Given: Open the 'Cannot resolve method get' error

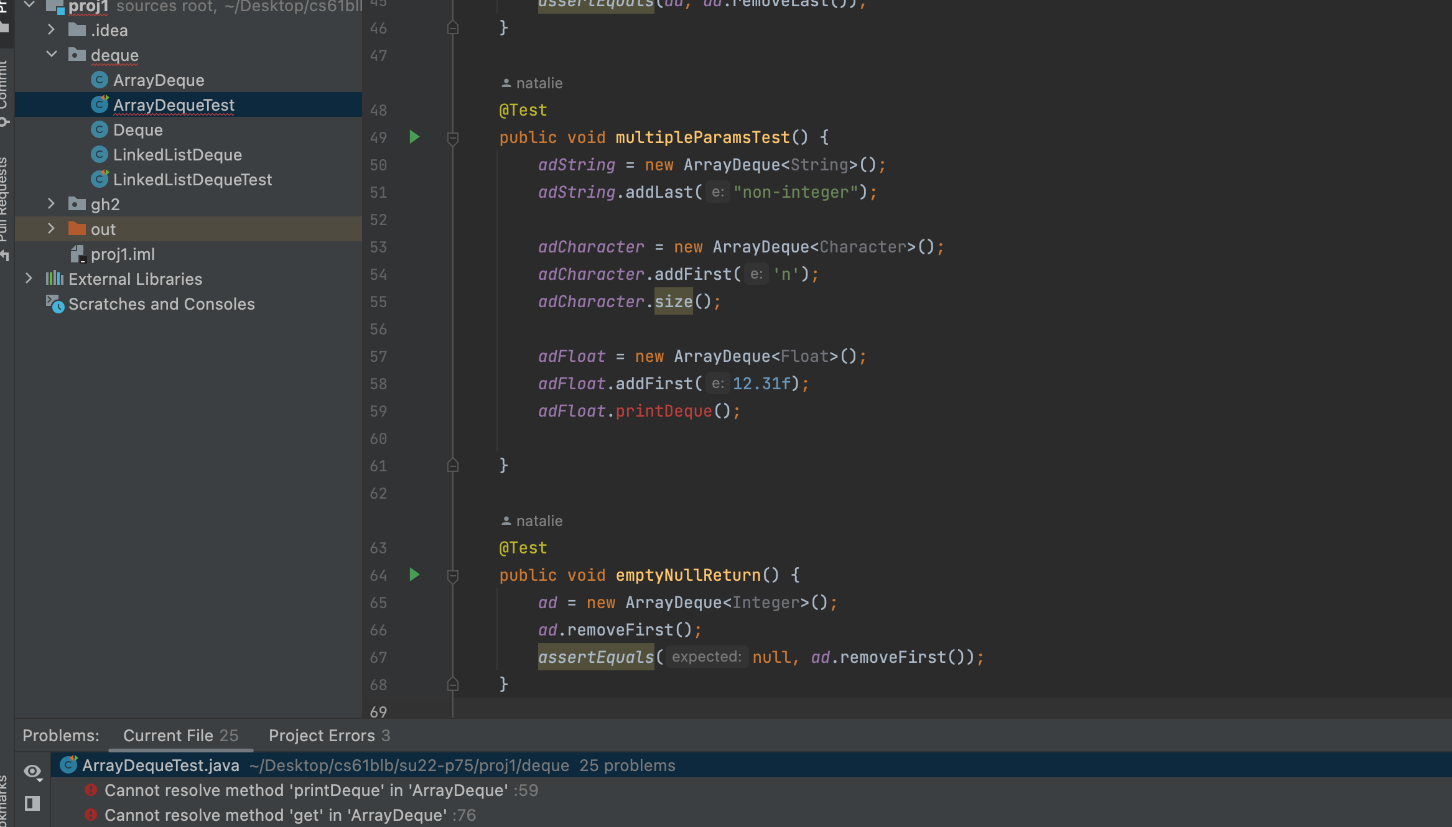Looking at the screenshot, I should click(x=275, y=815).
